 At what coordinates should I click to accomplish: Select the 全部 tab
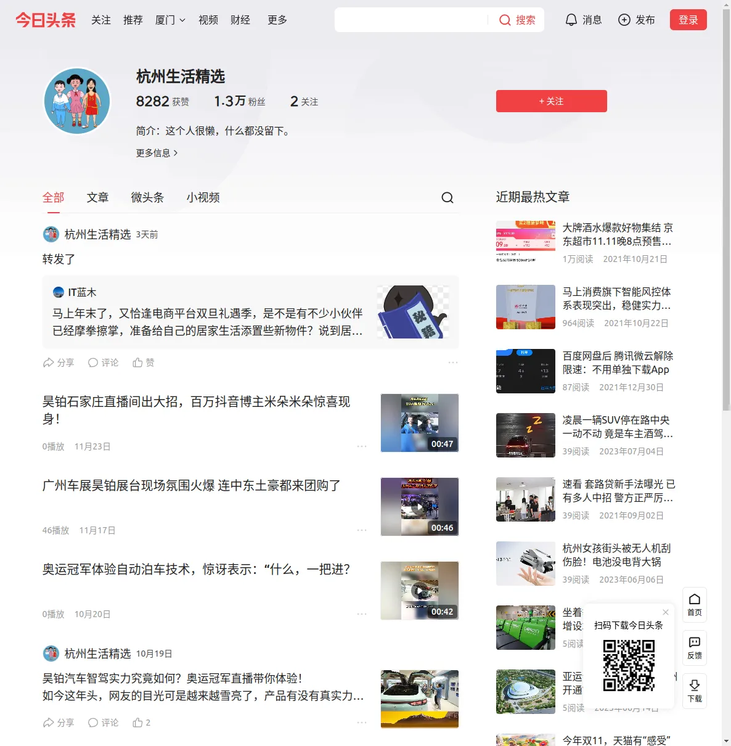pos(53,197)
